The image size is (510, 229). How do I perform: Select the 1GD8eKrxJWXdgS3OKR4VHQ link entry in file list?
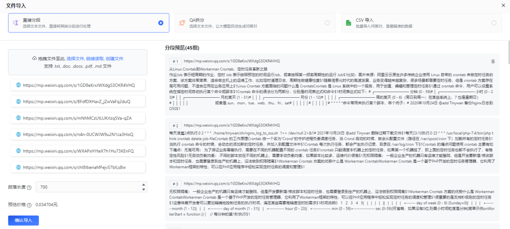pos(78,85)
